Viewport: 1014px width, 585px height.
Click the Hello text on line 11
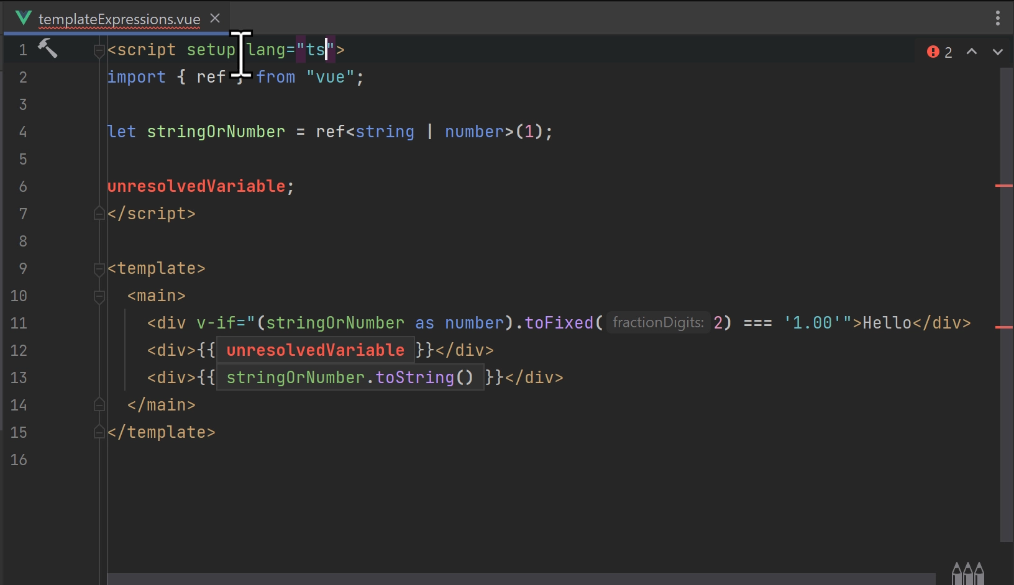(x=887, y=323)
